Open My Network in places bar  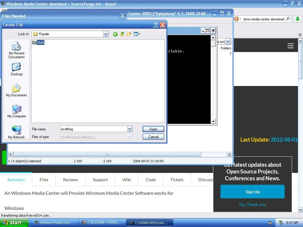pyautogui.click(x=17, y=132)
